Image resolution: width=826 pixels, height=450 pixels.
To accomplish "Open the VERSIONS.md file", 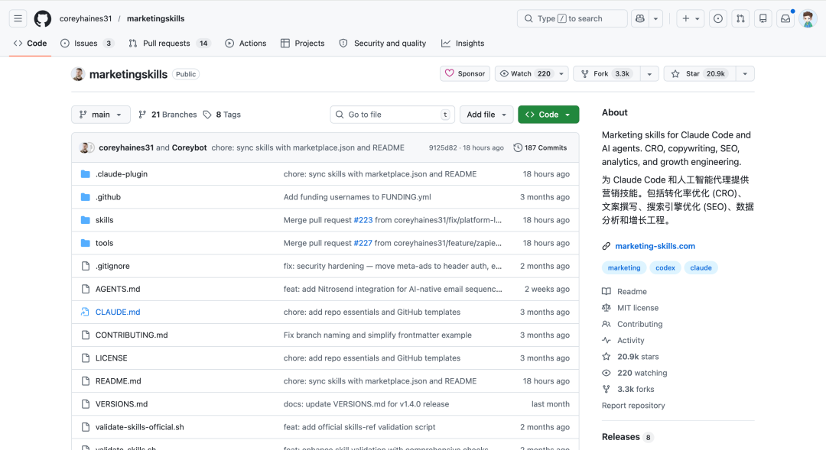I will [121, 404].
